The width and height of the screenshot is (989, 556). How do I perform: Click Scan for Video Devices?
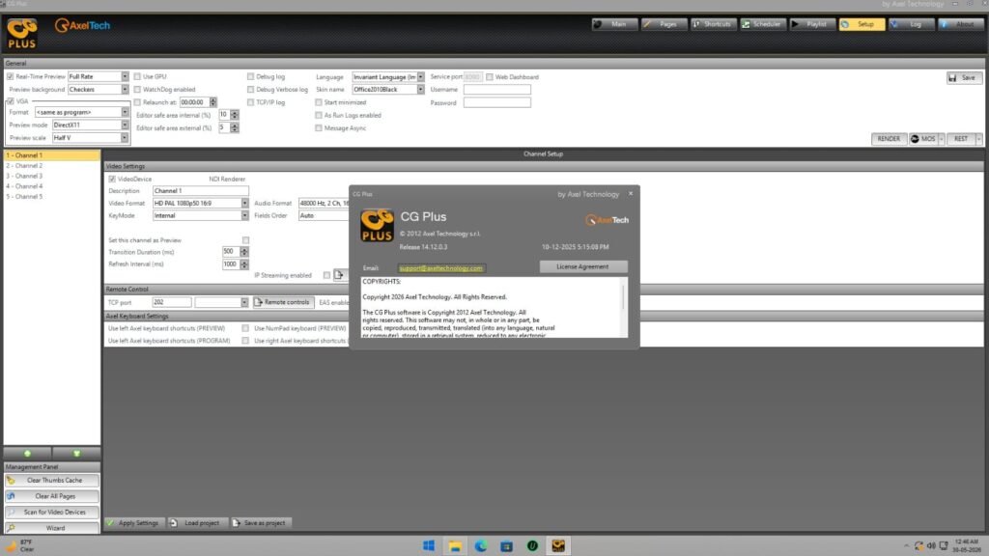[52, 512]
